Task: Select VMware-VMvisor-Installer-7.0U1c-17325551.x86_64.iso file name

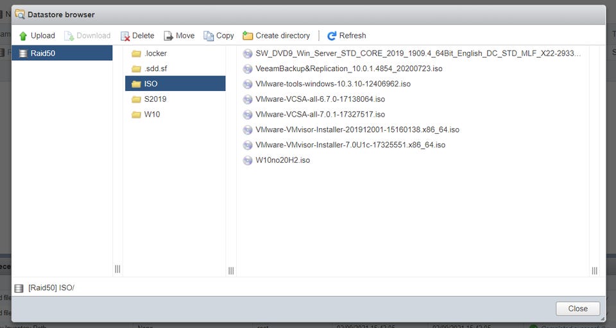Action: click(350, 145)
